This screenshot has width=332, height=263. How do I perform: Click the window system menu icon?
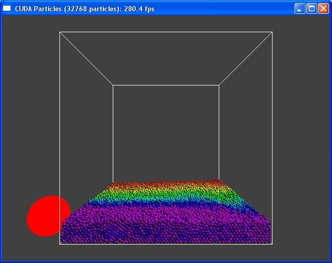[7, 8]
